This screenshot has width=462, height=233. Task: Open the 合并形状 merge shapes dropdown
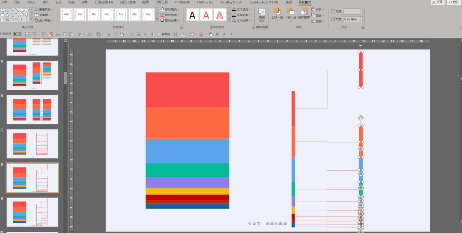pos(44,21)
